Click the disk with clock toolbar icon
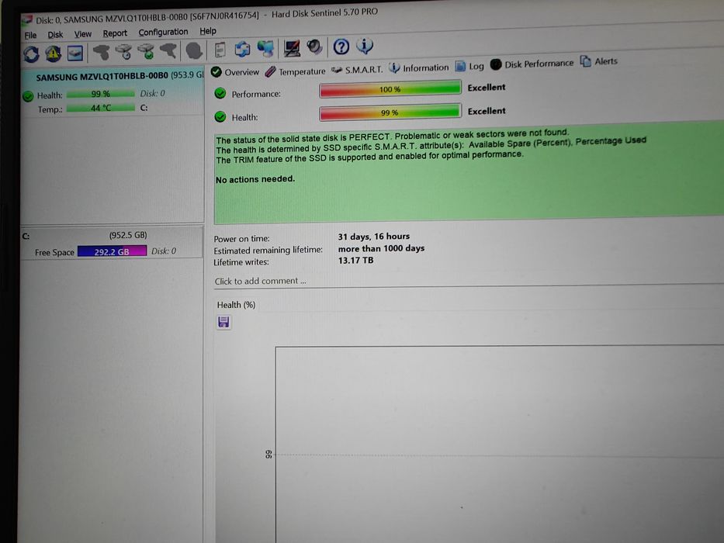The image size is (724, 543). click(x=123, y=52)
